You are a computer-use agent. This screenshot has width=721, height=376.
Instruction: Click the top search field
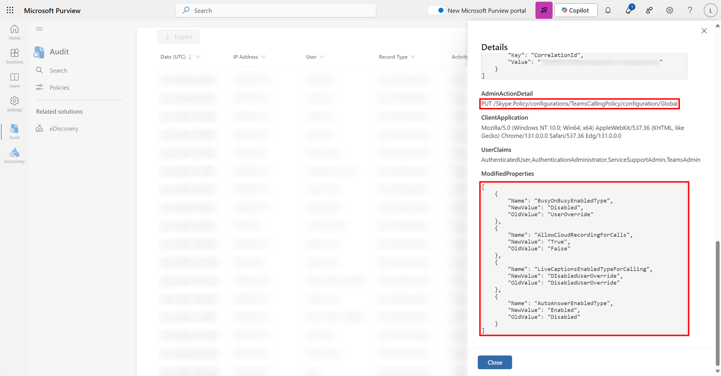click(x=276, y=10)
